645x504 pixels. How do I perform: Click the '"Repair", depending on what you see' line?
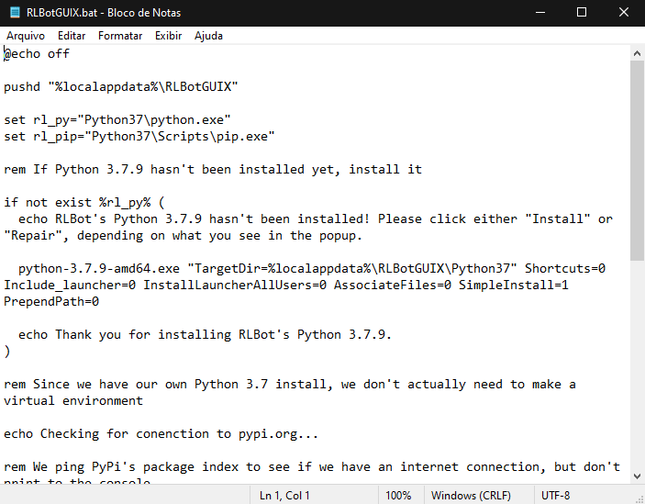(x=183, y=236)
